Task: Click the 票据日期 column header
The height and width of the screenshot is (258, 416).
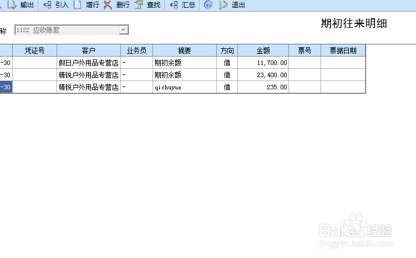Action: click(343, 50)
